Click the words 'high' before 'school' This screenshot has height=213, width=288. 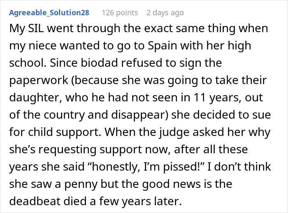239,46
